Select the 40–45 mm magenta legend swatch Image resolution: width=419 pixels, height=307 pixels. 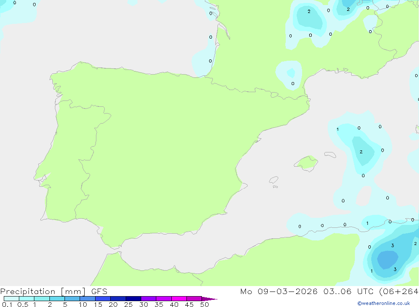[179, 299]
